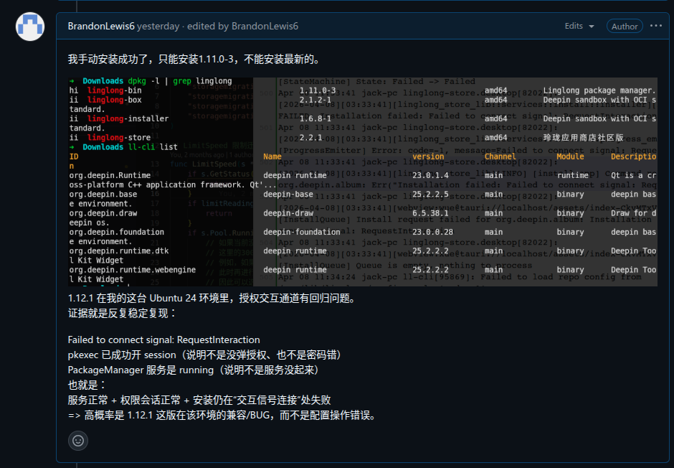Click 'linglong-store' in the terminal screenshot
The width and height of the screenshot is (674, 468).
119,138
